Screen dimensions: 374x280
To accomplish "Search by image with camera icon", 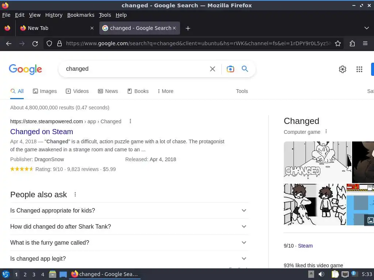I will [x=230, y=69].
